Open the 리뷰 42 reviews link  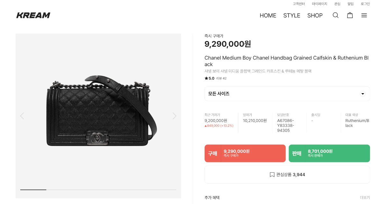(x=221, y=78)
